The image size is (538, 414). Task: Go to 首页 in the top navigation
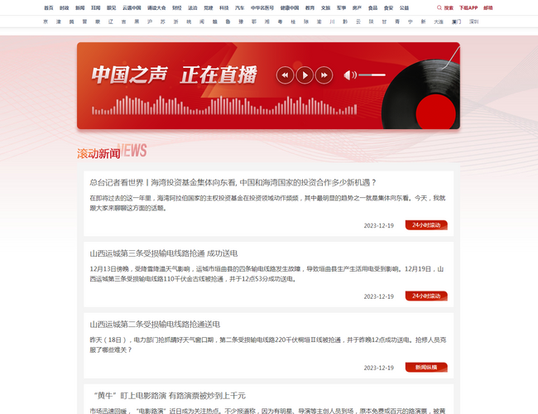[49, 7]
